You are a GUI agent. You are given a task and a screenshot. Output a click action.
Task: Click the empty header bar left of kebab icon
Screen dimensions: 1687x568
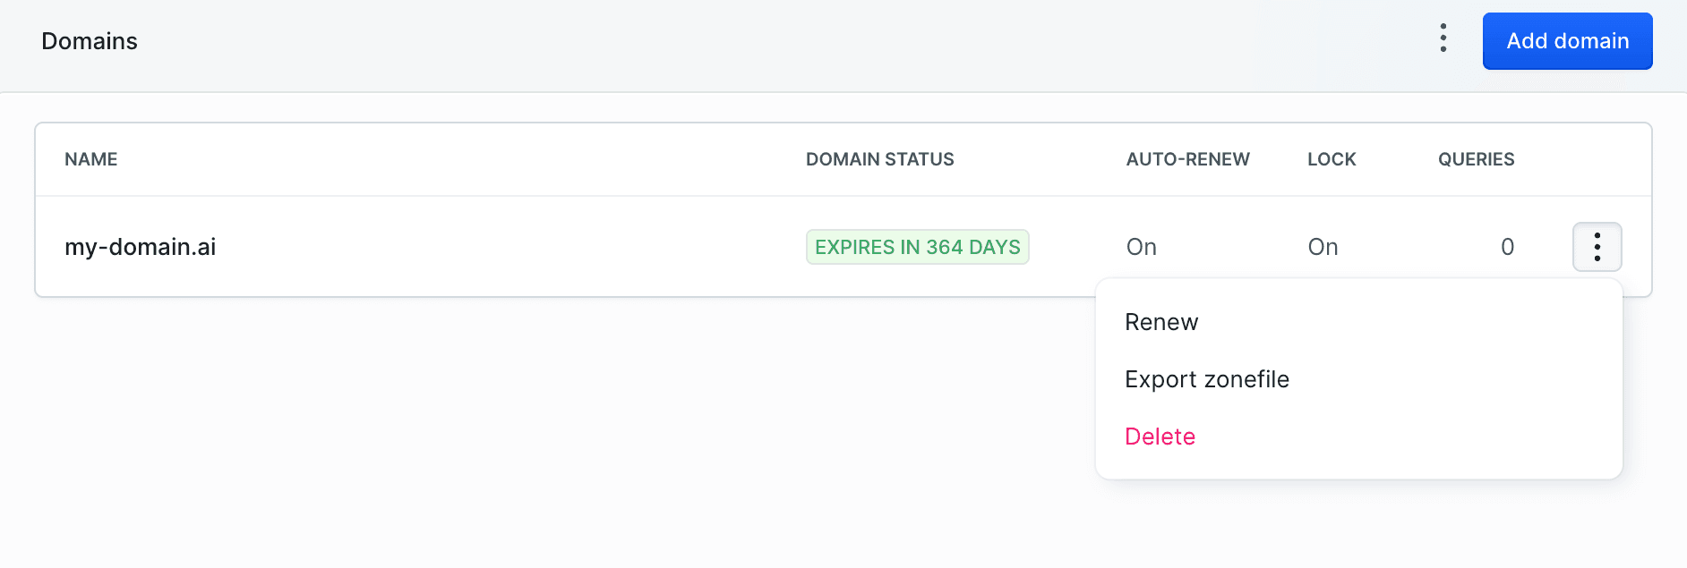(806, 41)
